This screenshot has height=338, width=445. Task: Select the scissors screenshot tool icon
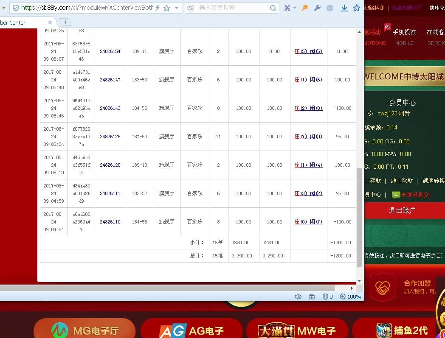coord(287,7)
